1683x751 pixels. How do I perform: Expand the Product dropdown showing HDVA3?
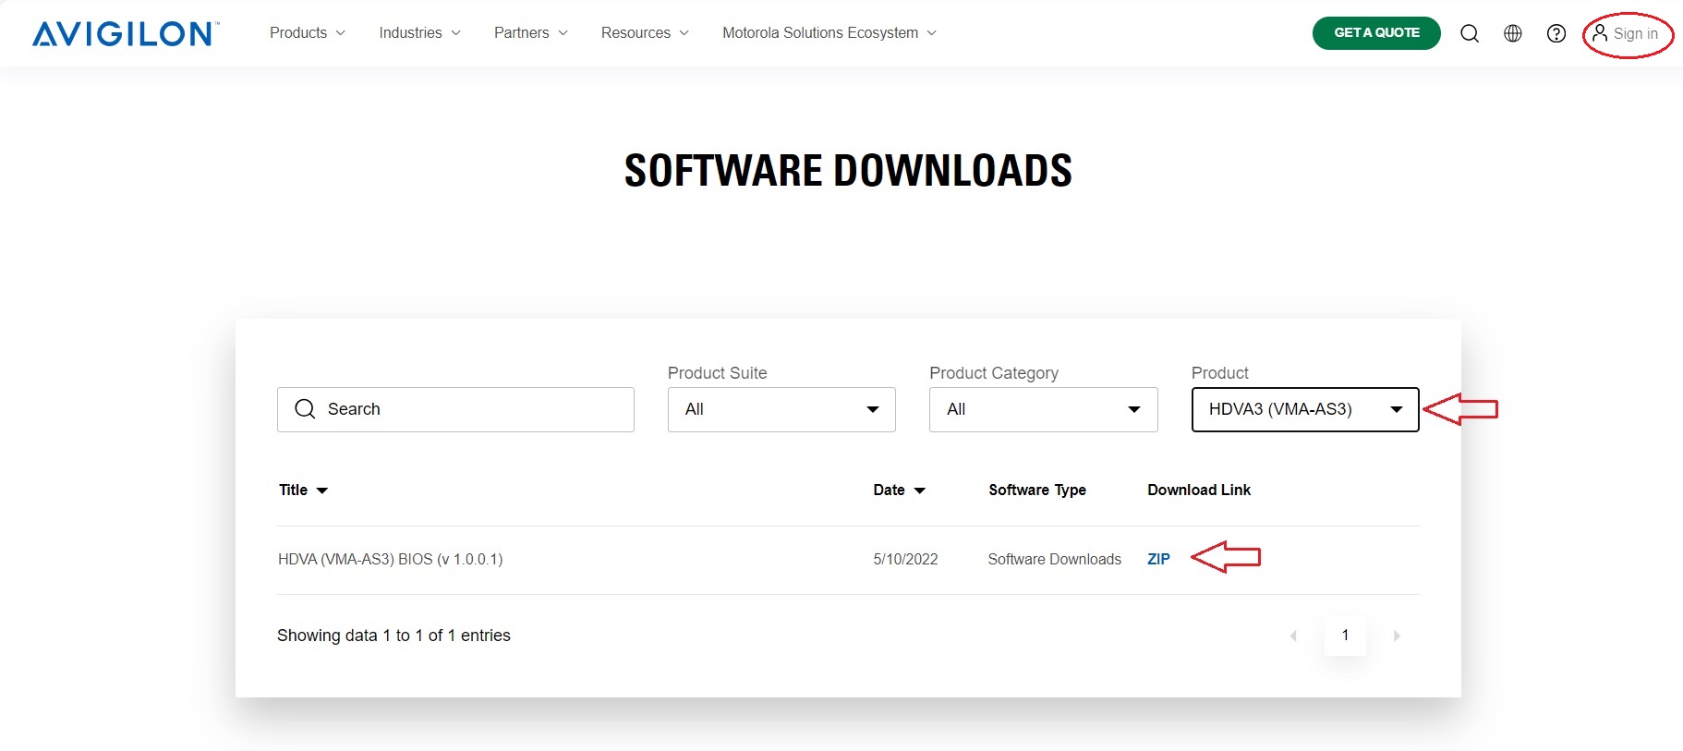coord(1304,409)
